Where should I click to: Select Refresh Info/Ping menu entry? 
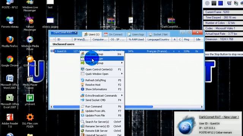pyautogui.click(x=102, y=80)
